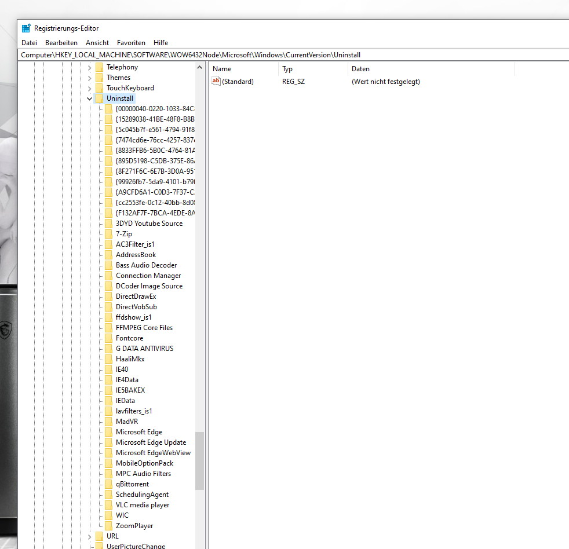
Task: Select the Microsoft EdgeWebView key
Action: coord(153,453)
